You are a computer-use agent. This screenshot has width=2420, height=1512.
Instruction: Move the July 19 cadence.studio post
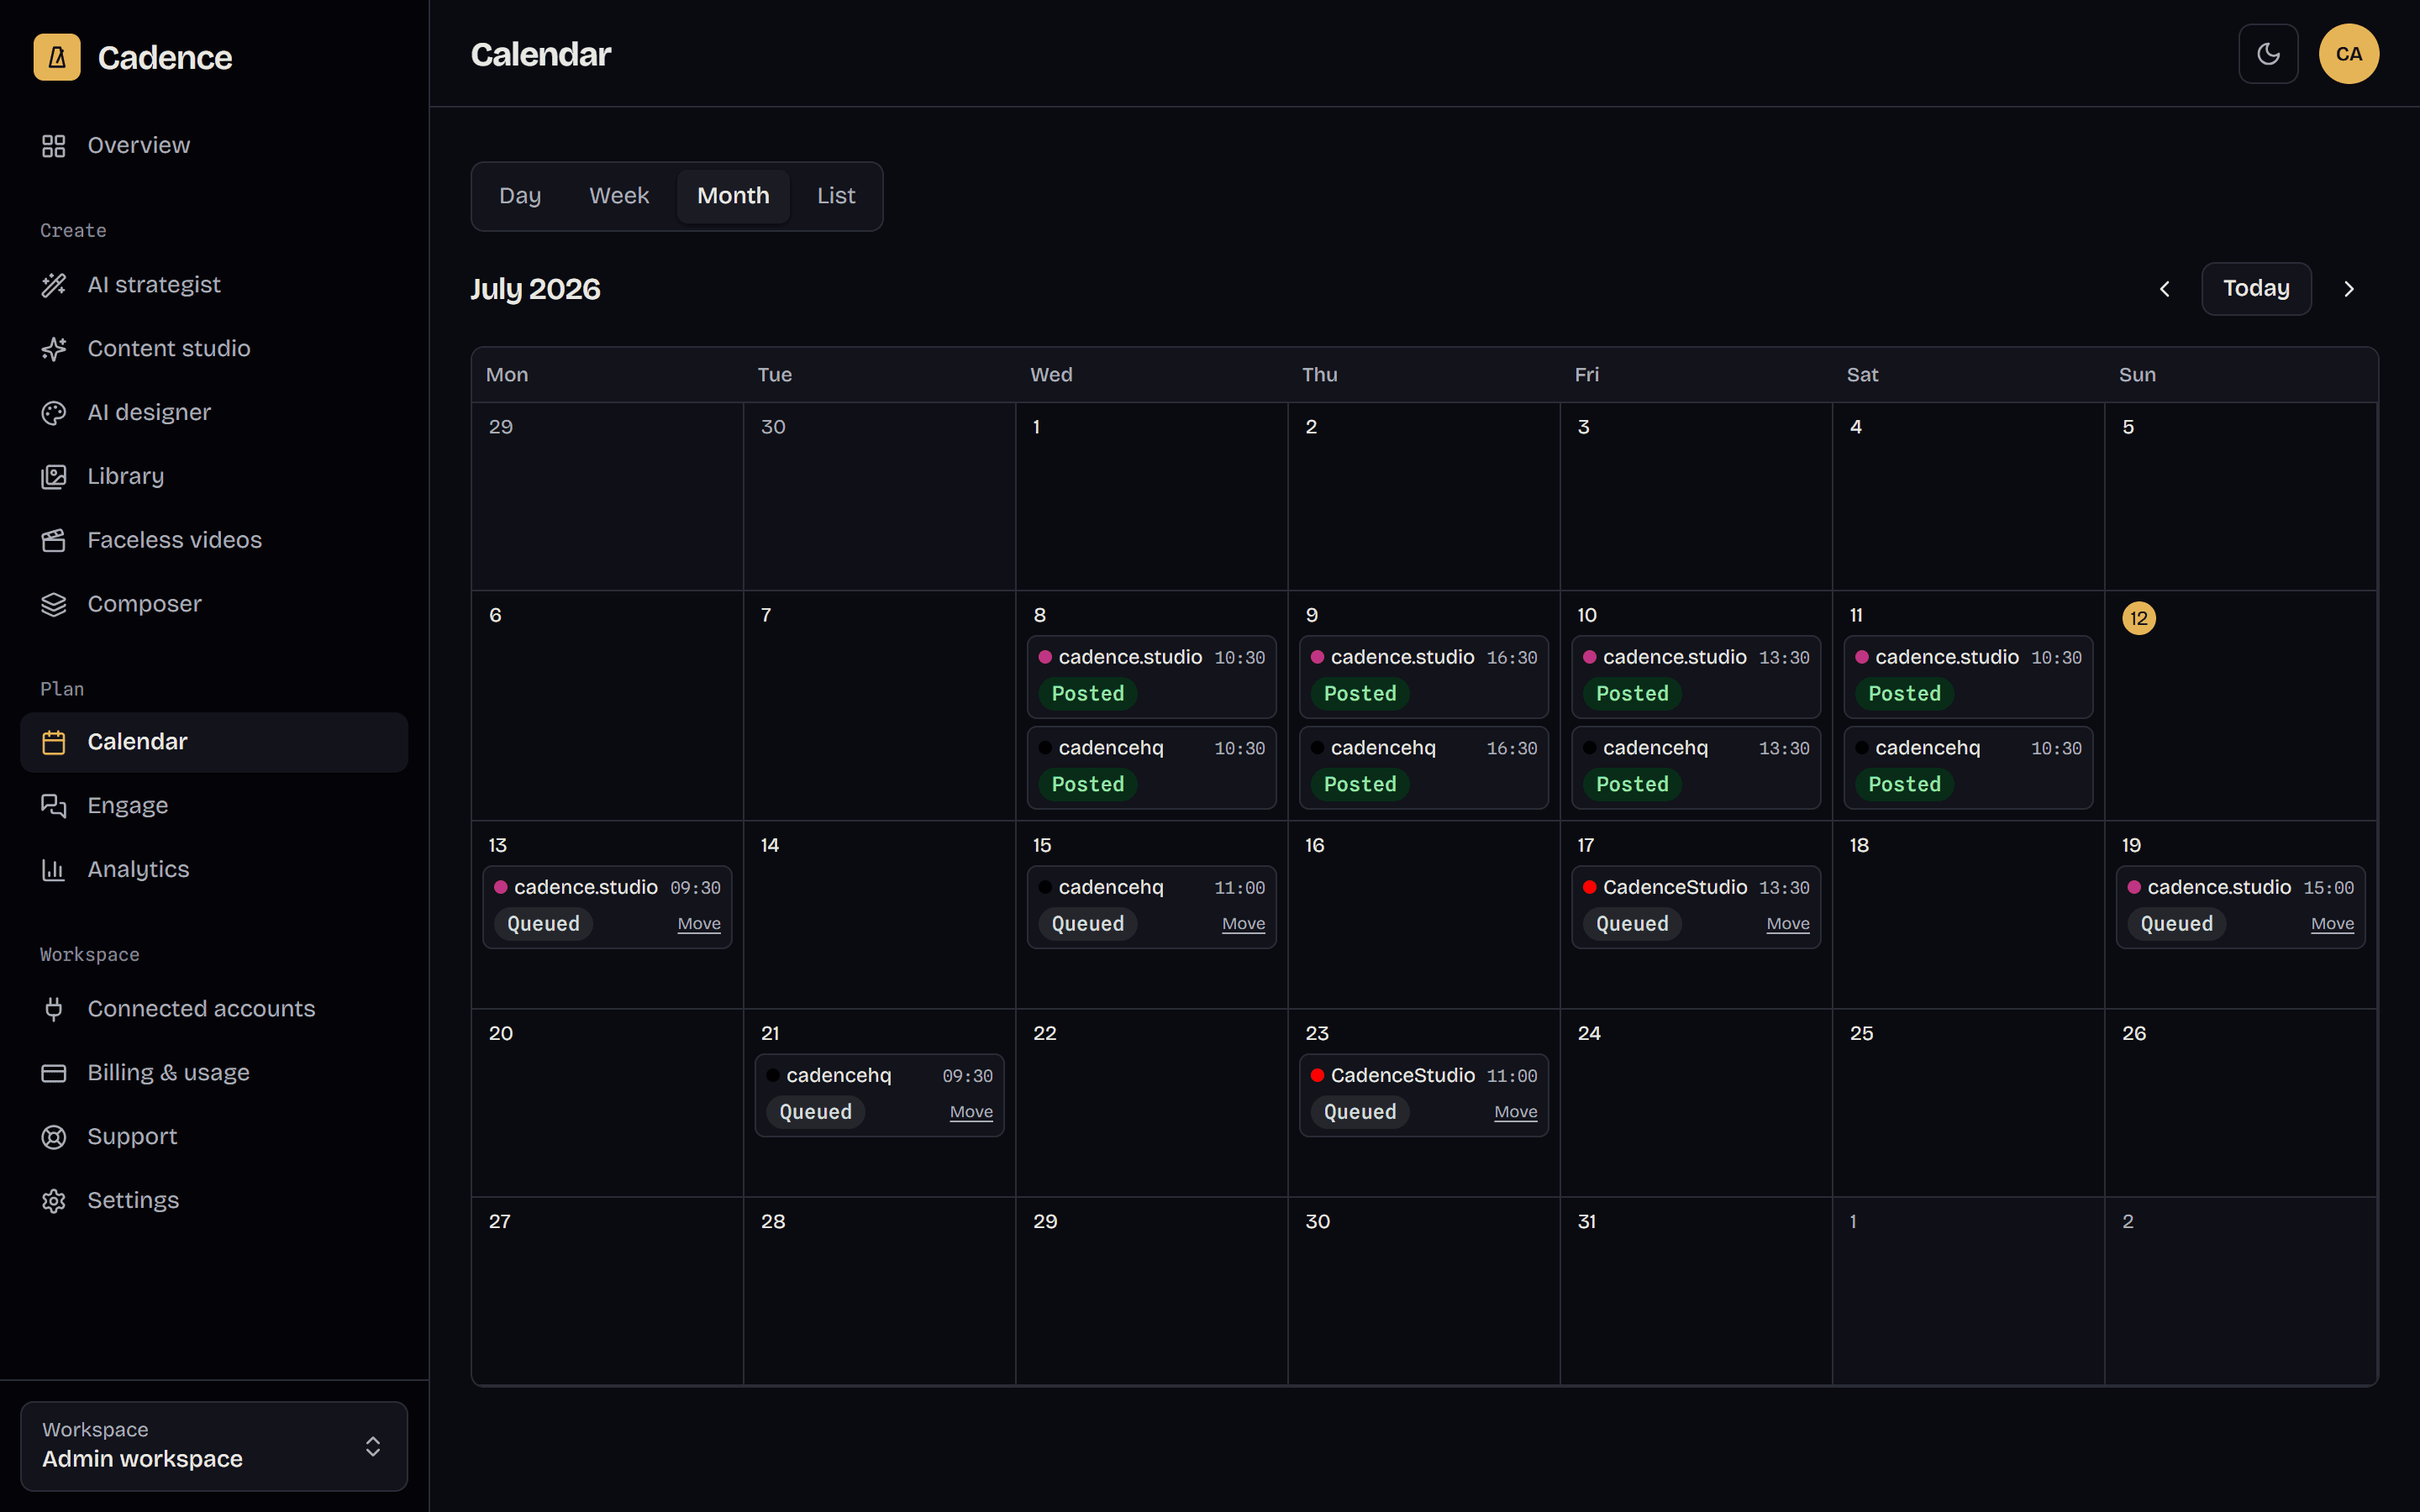pos(2332,924)
